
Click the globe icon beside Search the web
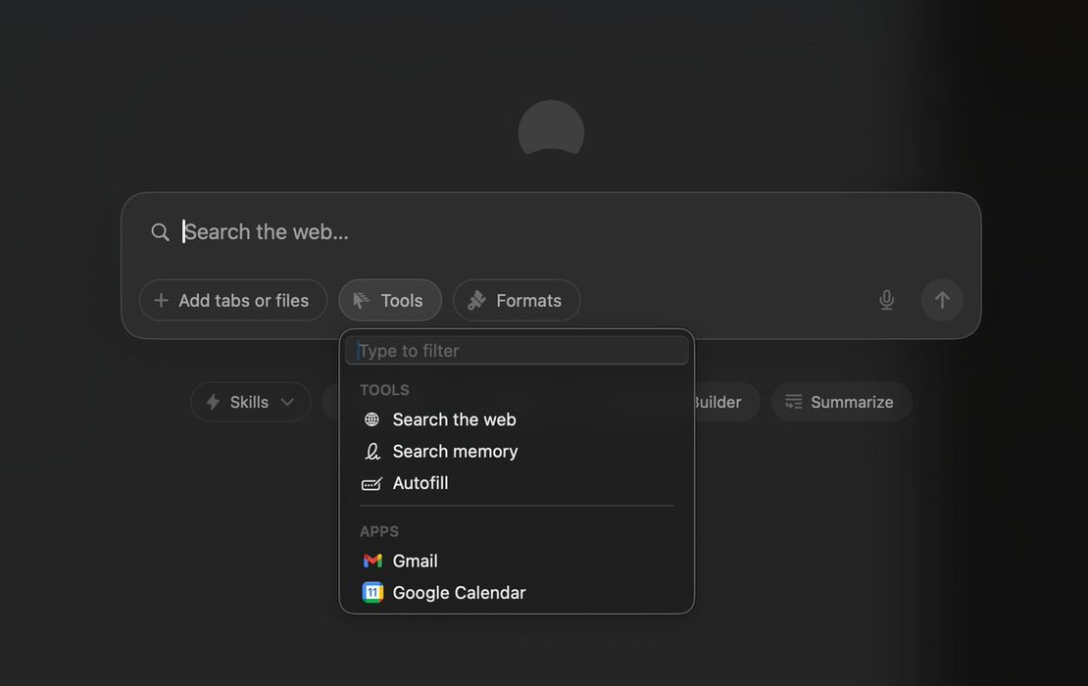(371, 419)
